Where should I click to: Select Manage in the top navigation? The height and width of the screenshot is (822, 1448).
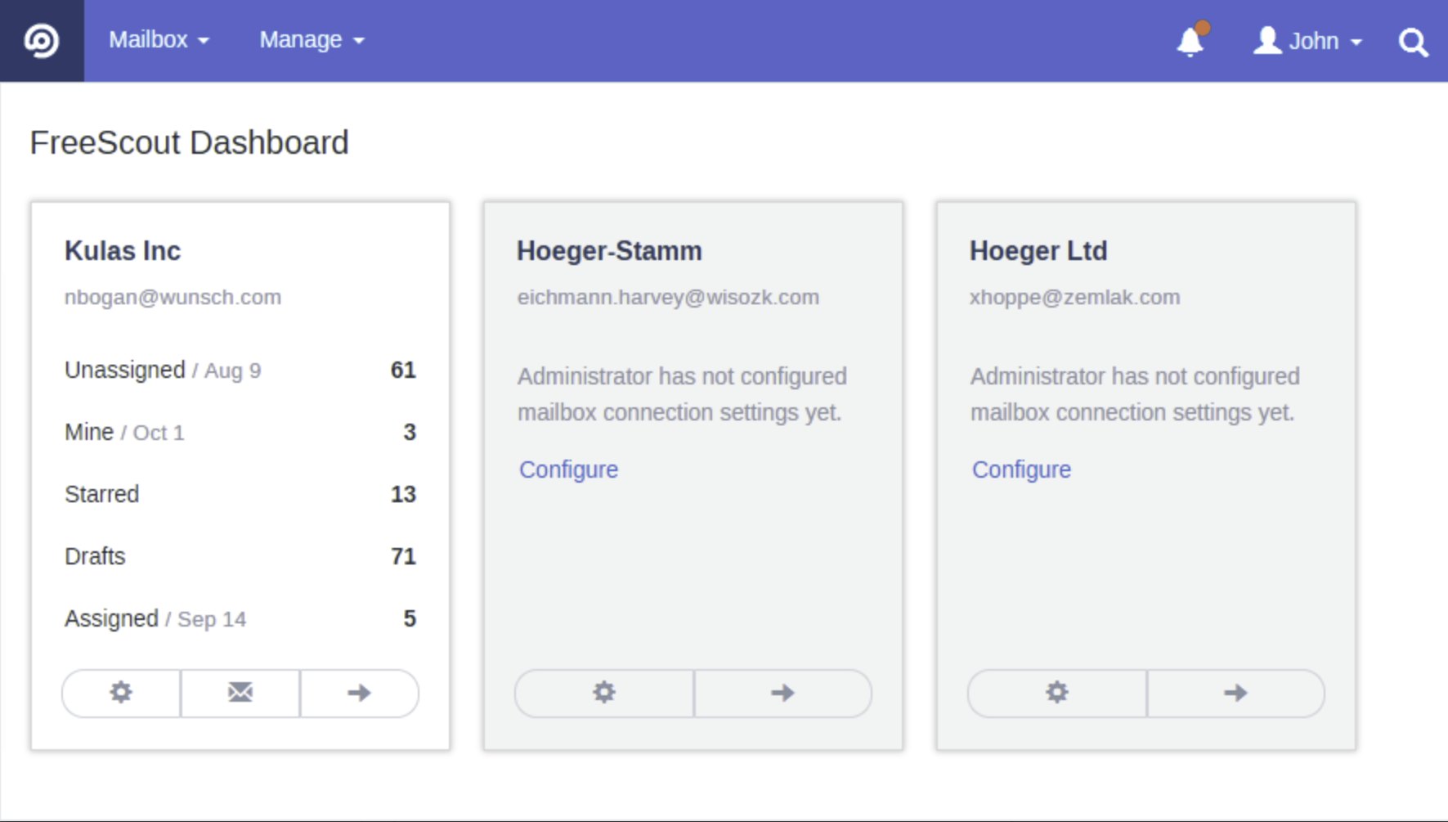coord(311,39)
